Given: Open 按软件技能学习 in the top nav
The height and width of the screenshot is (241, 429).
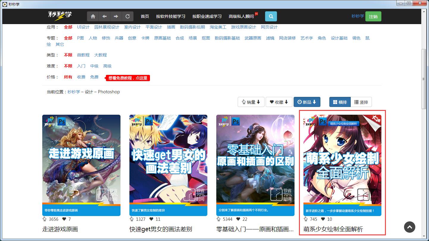Looking at the screenshot, I should pyautogui.click(x=171, y=16).
